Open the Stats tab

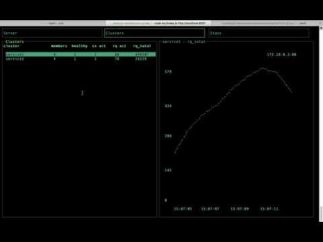click(x=259, y=33)
